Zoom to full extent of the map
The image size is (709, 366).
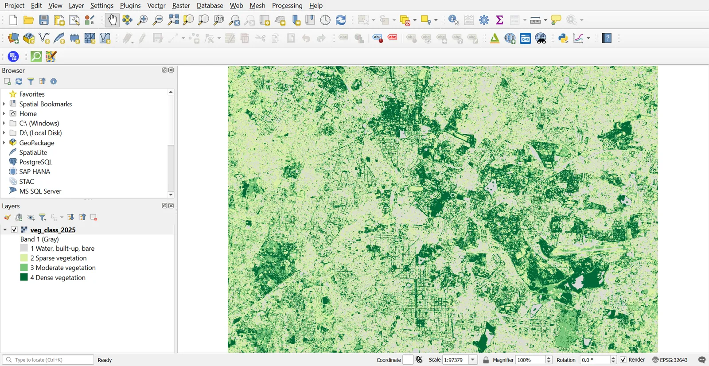point(173,20)
